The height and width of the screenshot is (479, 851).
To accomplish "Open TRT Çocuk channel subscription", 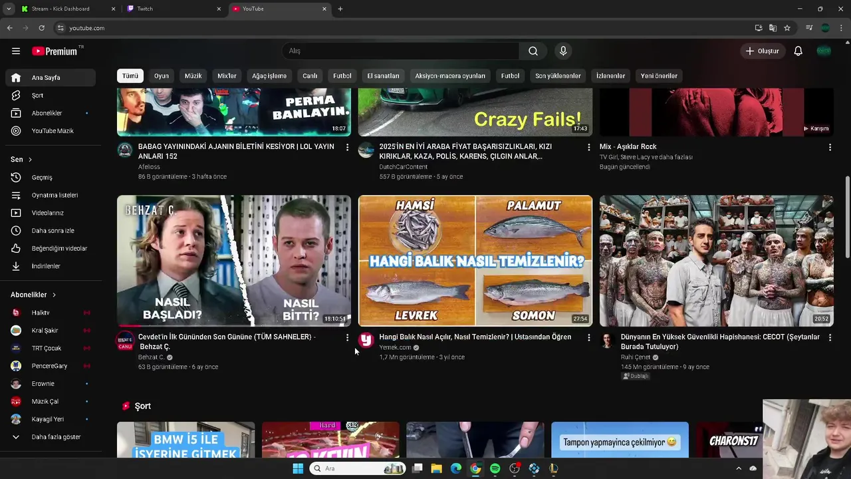I will point(51,348).
